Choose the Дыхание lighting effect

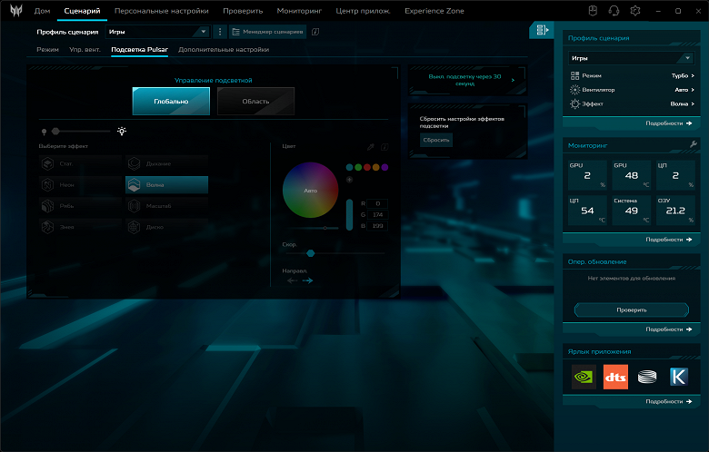tap(166, 163)
